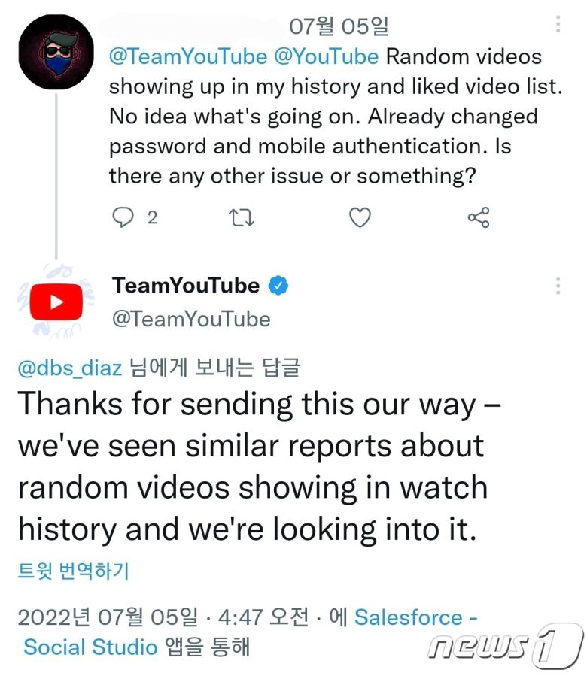
Task: Open the share icon on the tweet
Action: pyautogui.click(x=479, y=217)
